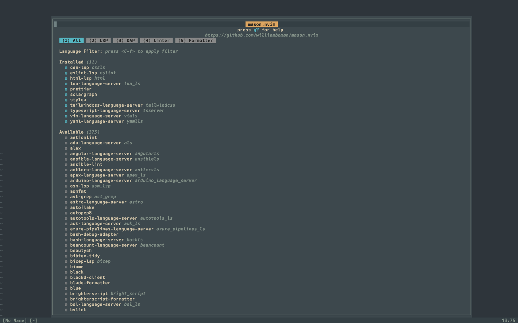
Task: Click the bullet icon next to bash-debug-adapter
Action: point(66,234)
